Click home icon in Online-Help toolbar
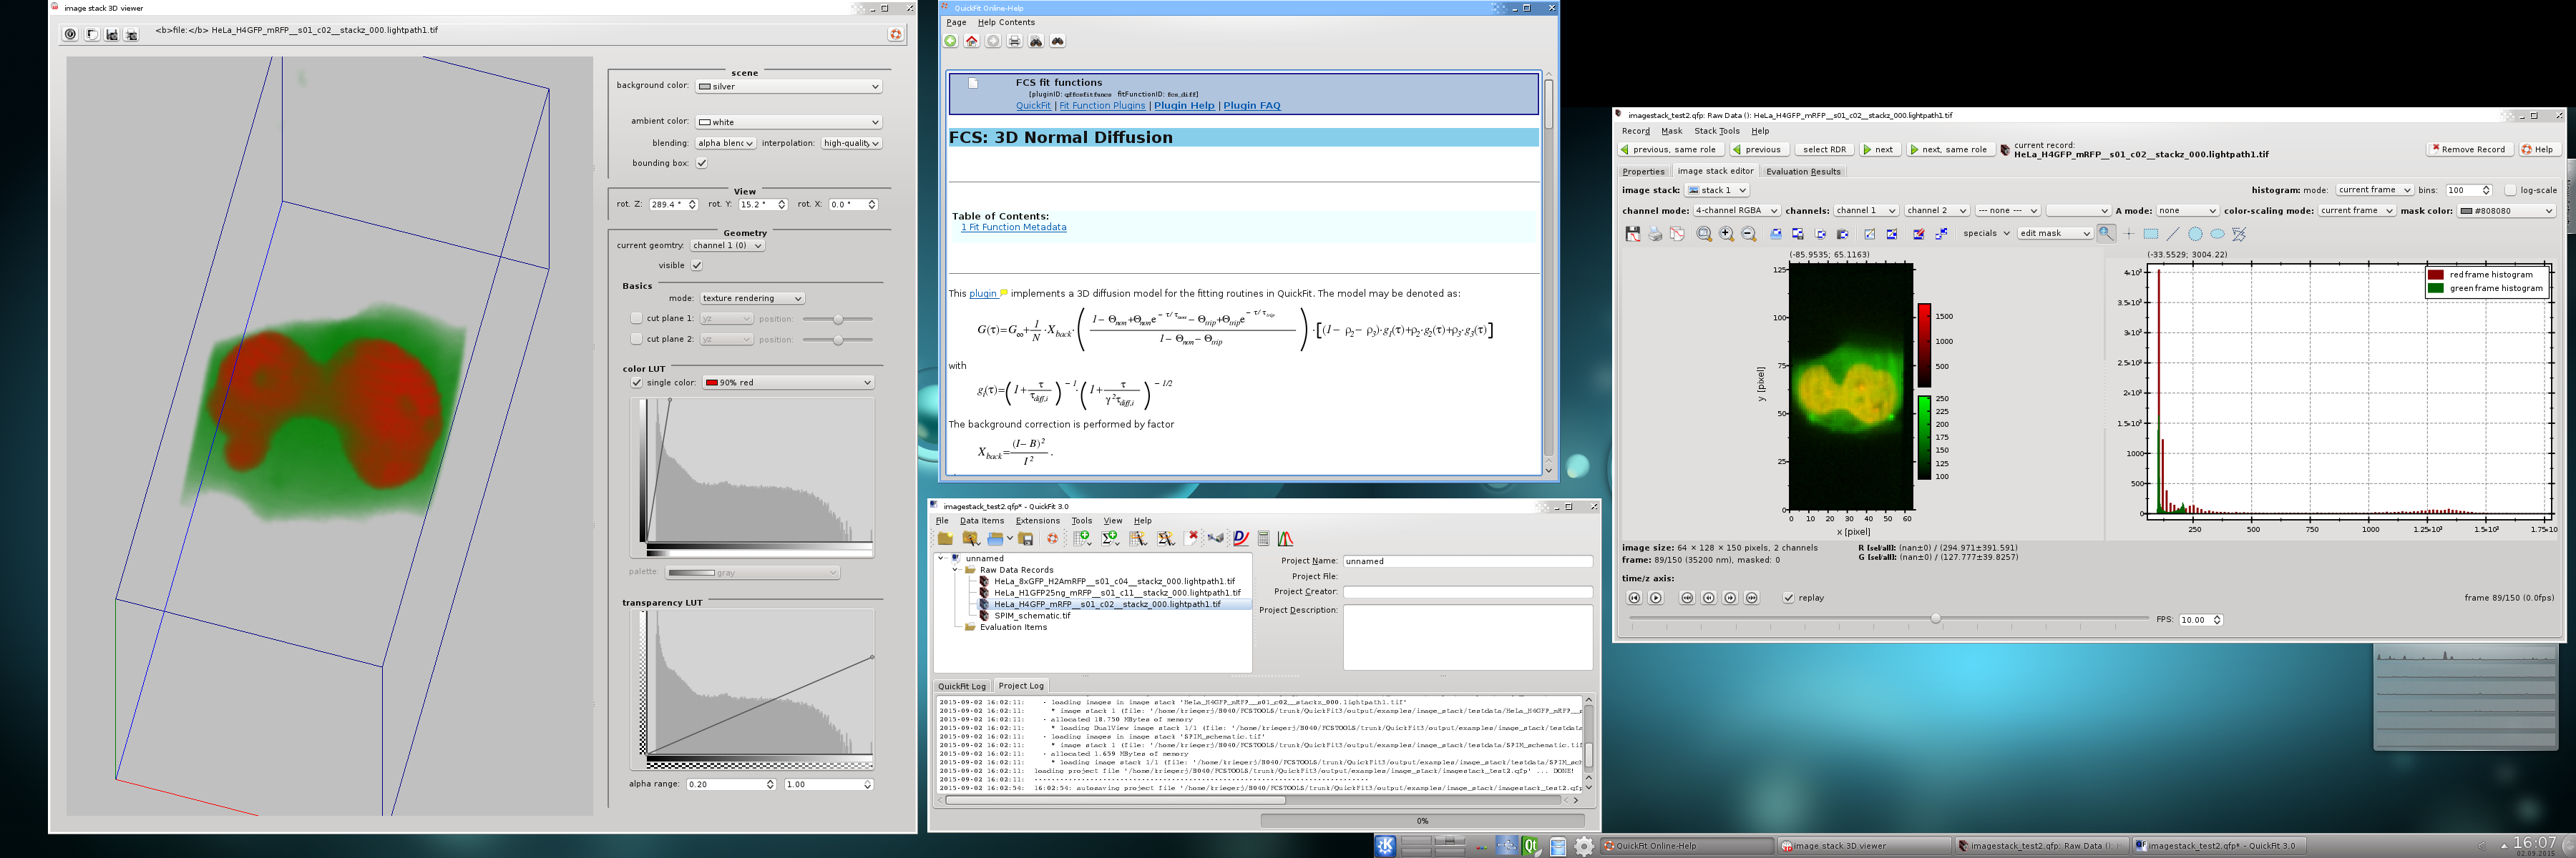This screenshot has height=858, width=2576. (x=971, y=41)
